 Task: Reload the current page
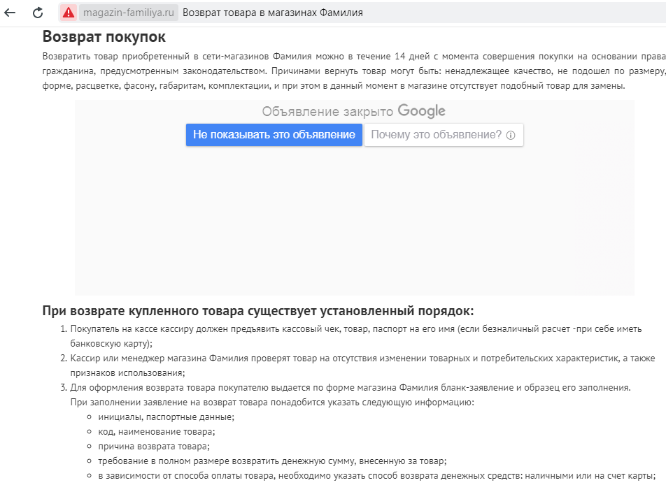coord(35,11)
